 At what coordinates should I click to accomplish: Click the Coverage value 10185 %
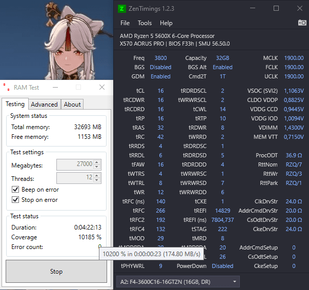pyautogui.click(x=90, y=237)
